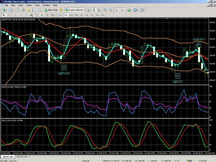Select the M1 timeframe
Image resolution: width=216 pixels, height=162 pixels.
[x=60, y=15]
